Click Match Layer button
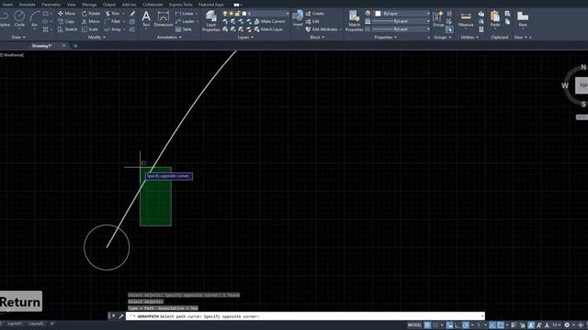 [268, 29]
